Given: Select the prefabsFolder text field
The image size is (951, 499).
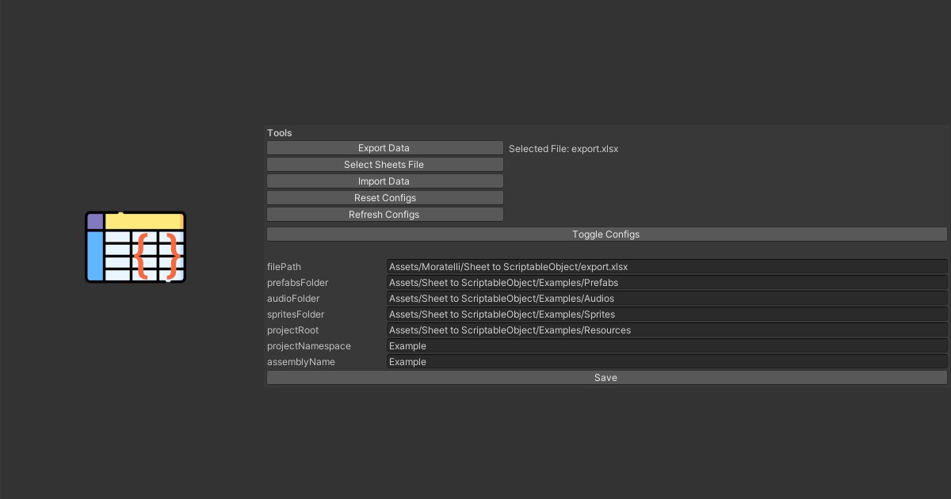Looking at the screenshot, I should pyautogui.click(x=666, y=283).
